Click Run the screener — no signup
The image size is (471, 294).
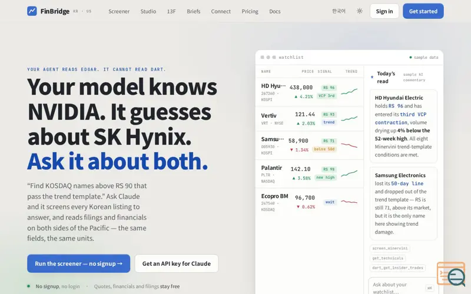pos(79,263)
